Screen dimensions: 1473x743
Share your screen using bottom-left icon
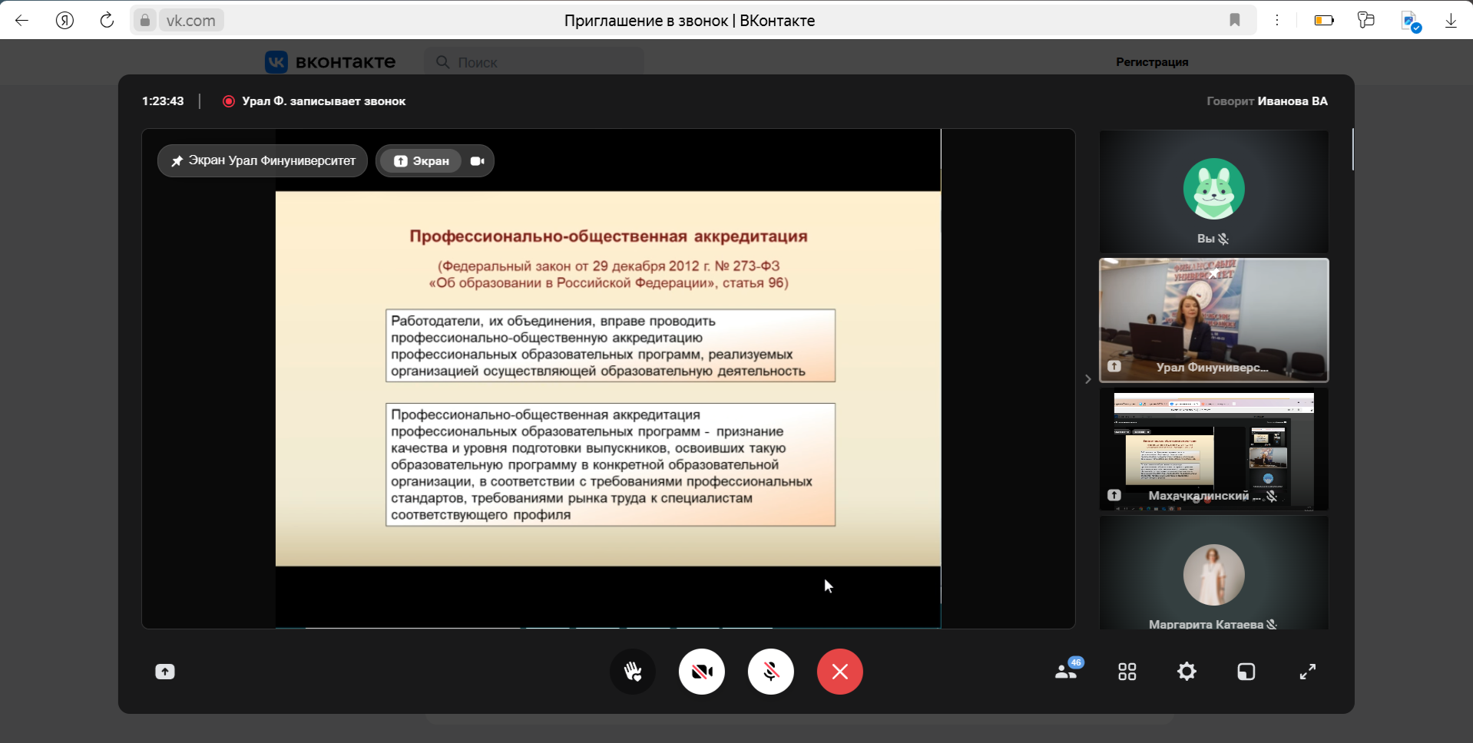click(165, 672)
